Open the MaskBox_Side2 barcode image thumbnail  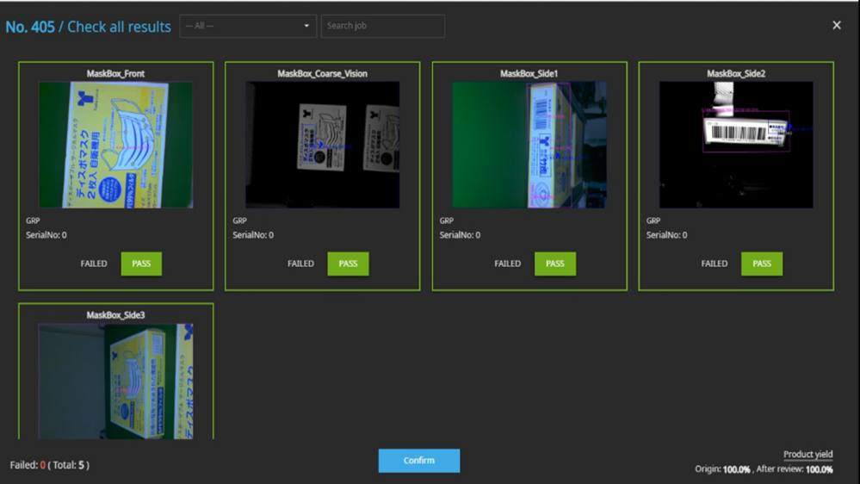click(x=735, y=145)
